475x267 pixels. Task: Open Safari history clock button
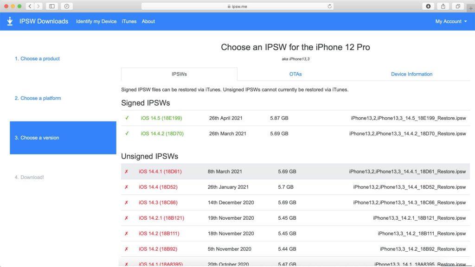click(x=67, y=6)
